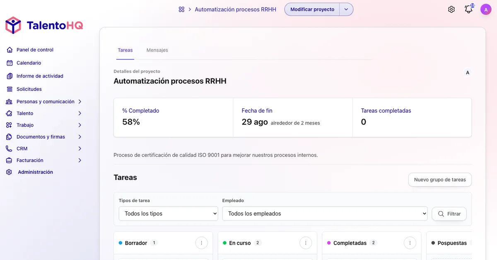Click the Pospuestas column title
Screen dimensions: 497x260
tap(452, 243)
